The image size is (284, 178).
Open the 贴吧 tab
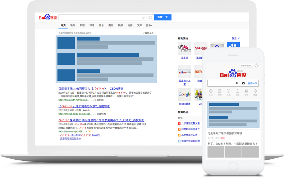[x=82, y=25]
